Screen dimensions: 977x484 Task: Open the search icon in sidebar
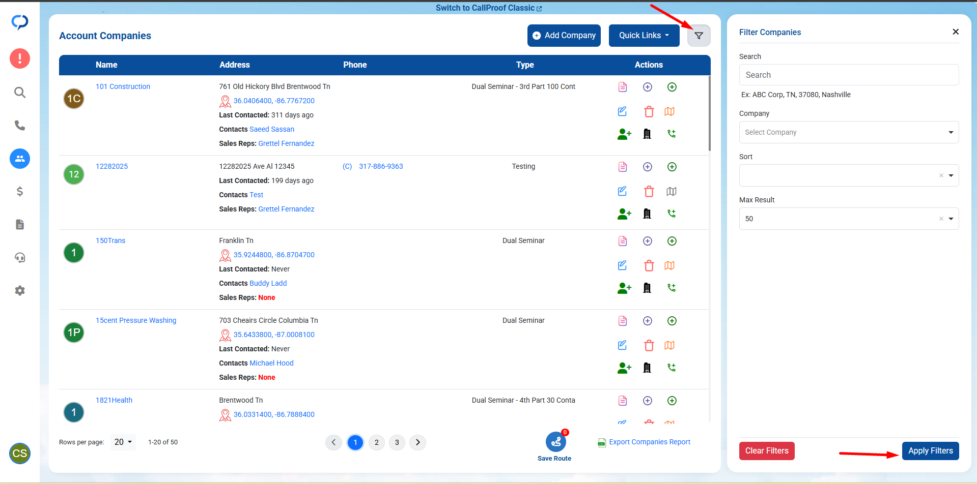point(20,93)
